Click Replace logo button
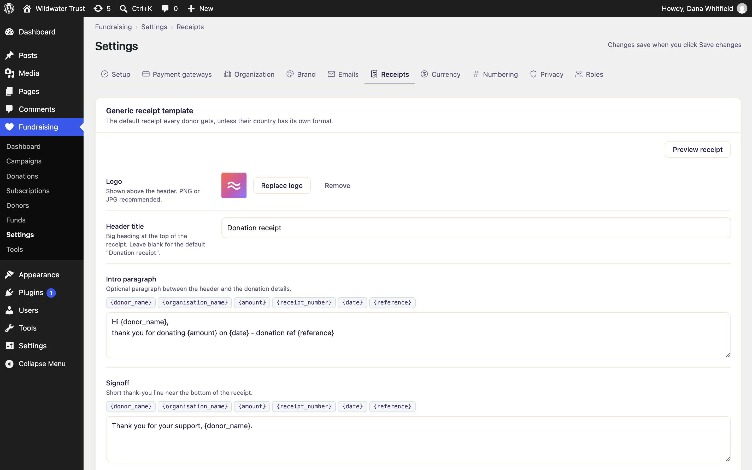Screen dimensions: 752x470 pos(282,186)
